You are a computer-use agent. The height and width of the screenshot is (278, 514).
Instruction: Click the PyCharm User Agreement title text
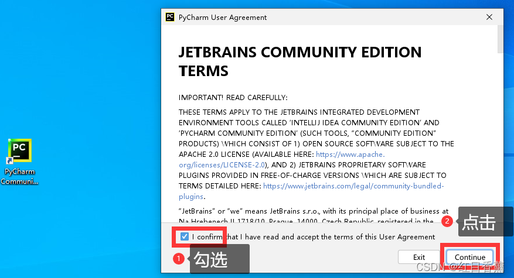coord(223,18)
